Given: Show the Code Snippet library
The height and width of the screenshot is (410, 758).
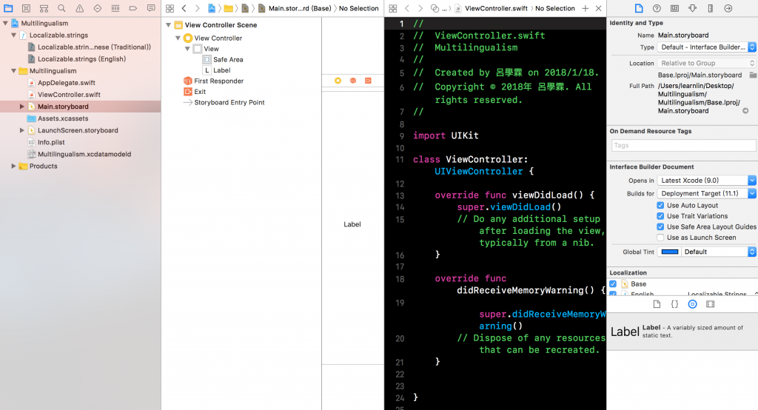Looking at the screenshot, I should point(674,304).
